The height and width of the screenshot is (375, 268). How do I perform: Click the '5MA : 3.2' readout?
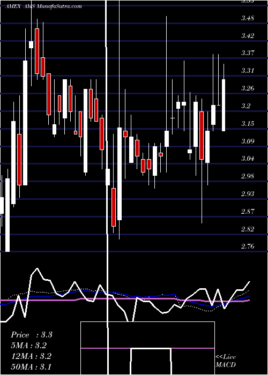click(29, 346)
